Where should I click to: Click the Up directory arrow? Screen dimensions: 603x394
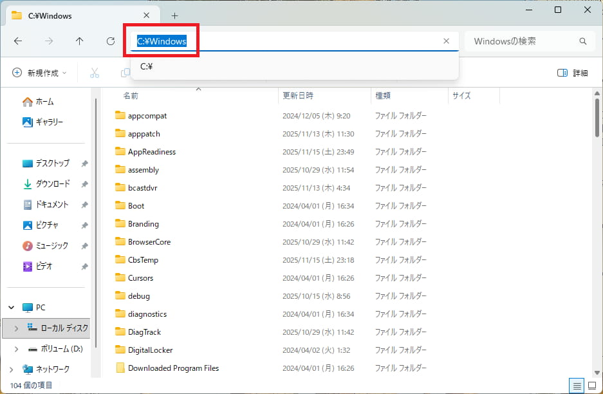pyautogui.click(x=80, y=41)
